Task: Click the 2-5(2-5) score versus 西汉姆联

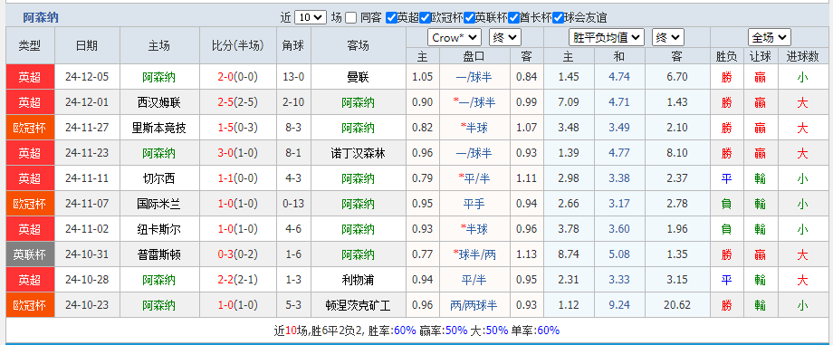Action: pos(237,102)
